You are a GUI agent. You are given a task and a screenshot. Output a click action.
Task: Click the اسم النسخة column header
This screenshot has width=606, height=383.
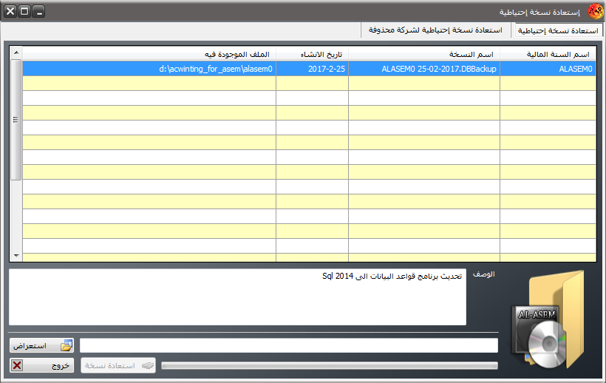click(423, 55)
